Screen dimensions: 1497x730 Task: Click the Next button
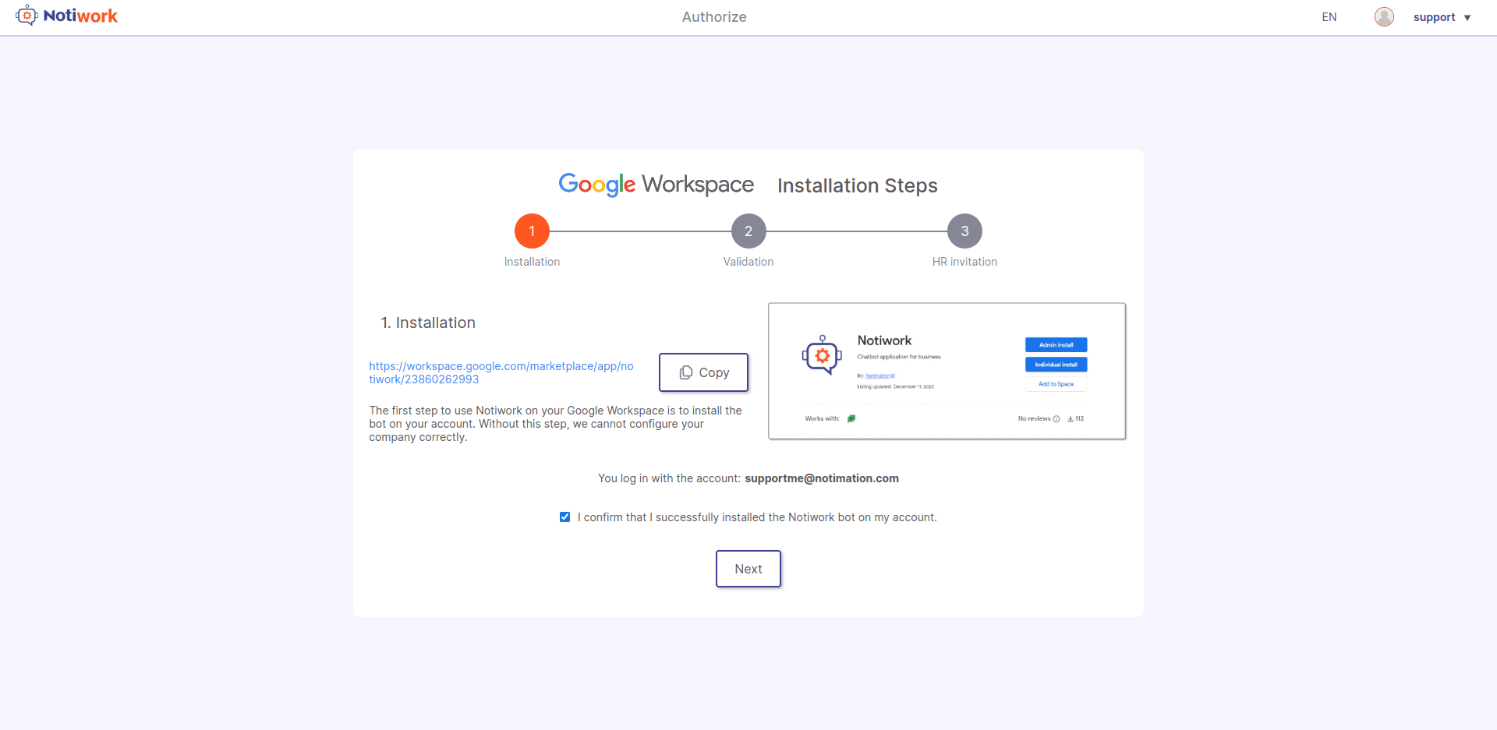[x=748, y=569]
